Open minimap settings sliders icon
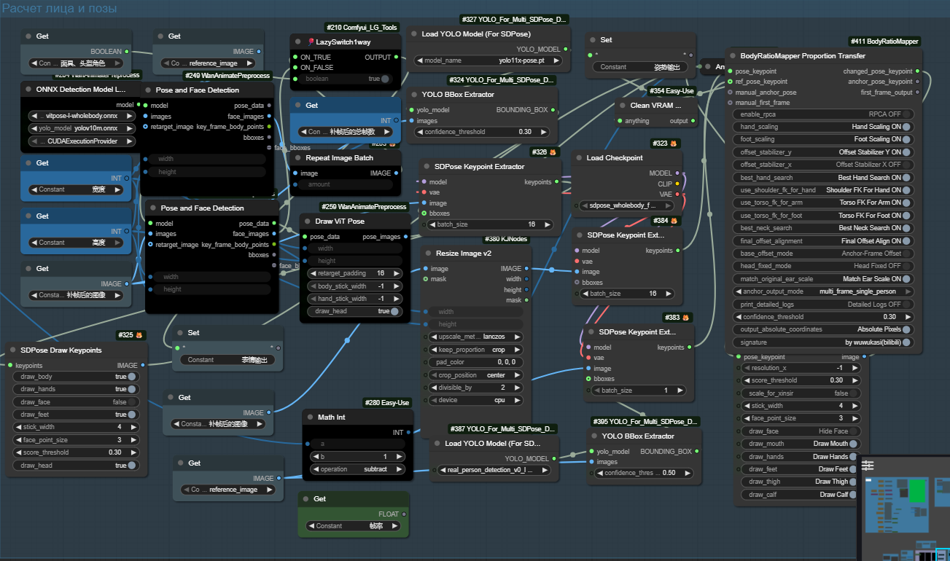Viewport: 950px width, 561px height. tap(868, 466)
